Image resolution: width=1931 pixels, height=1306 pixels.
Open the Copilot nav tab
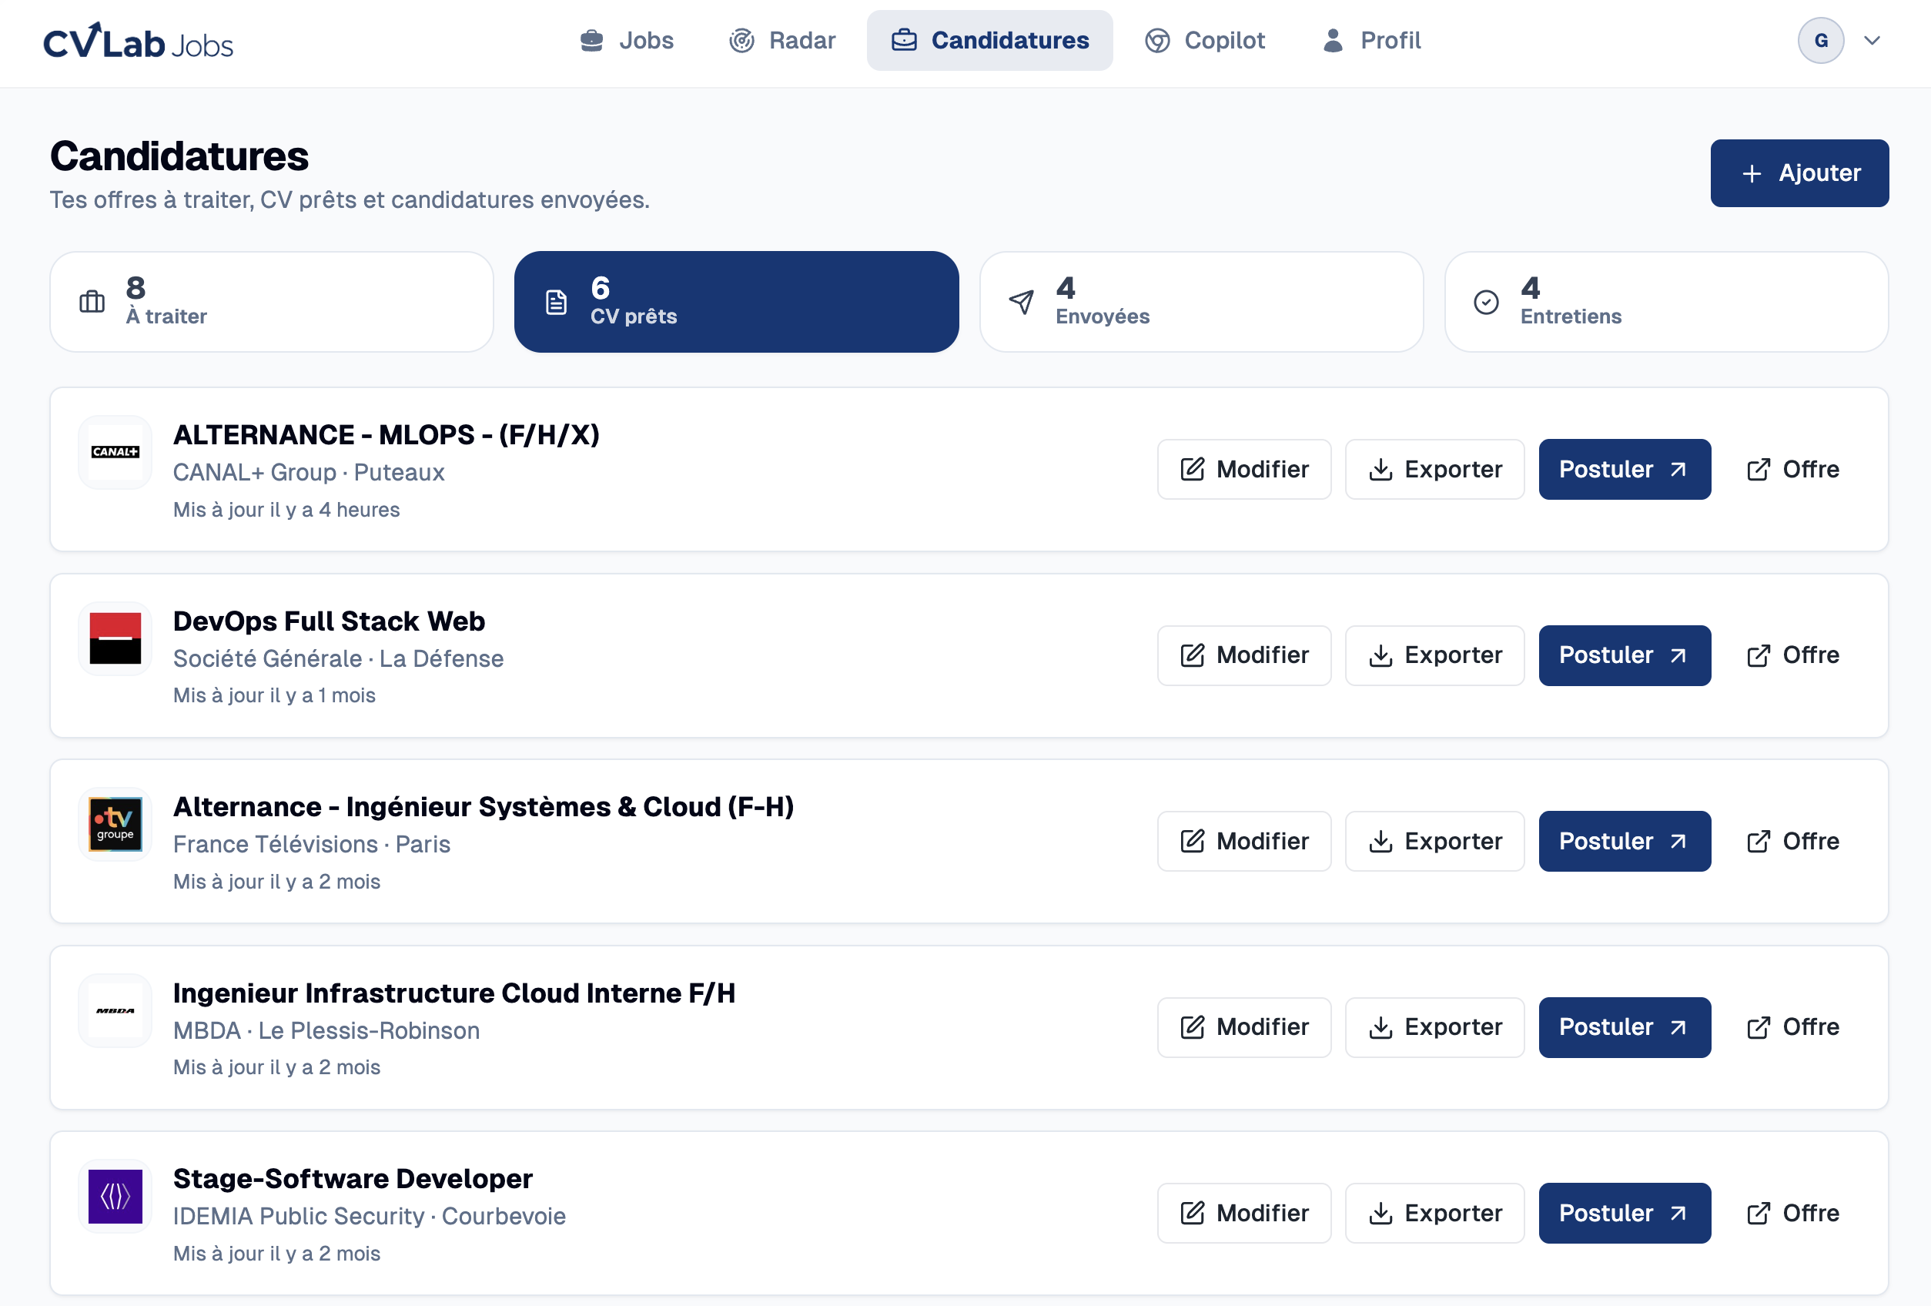pos(1205,40)
